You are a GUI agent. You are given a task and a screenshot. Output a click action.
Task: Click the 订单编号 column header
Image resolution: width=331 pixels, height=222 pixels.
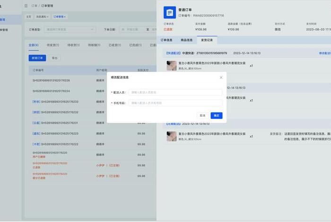[x=38, y=70]
